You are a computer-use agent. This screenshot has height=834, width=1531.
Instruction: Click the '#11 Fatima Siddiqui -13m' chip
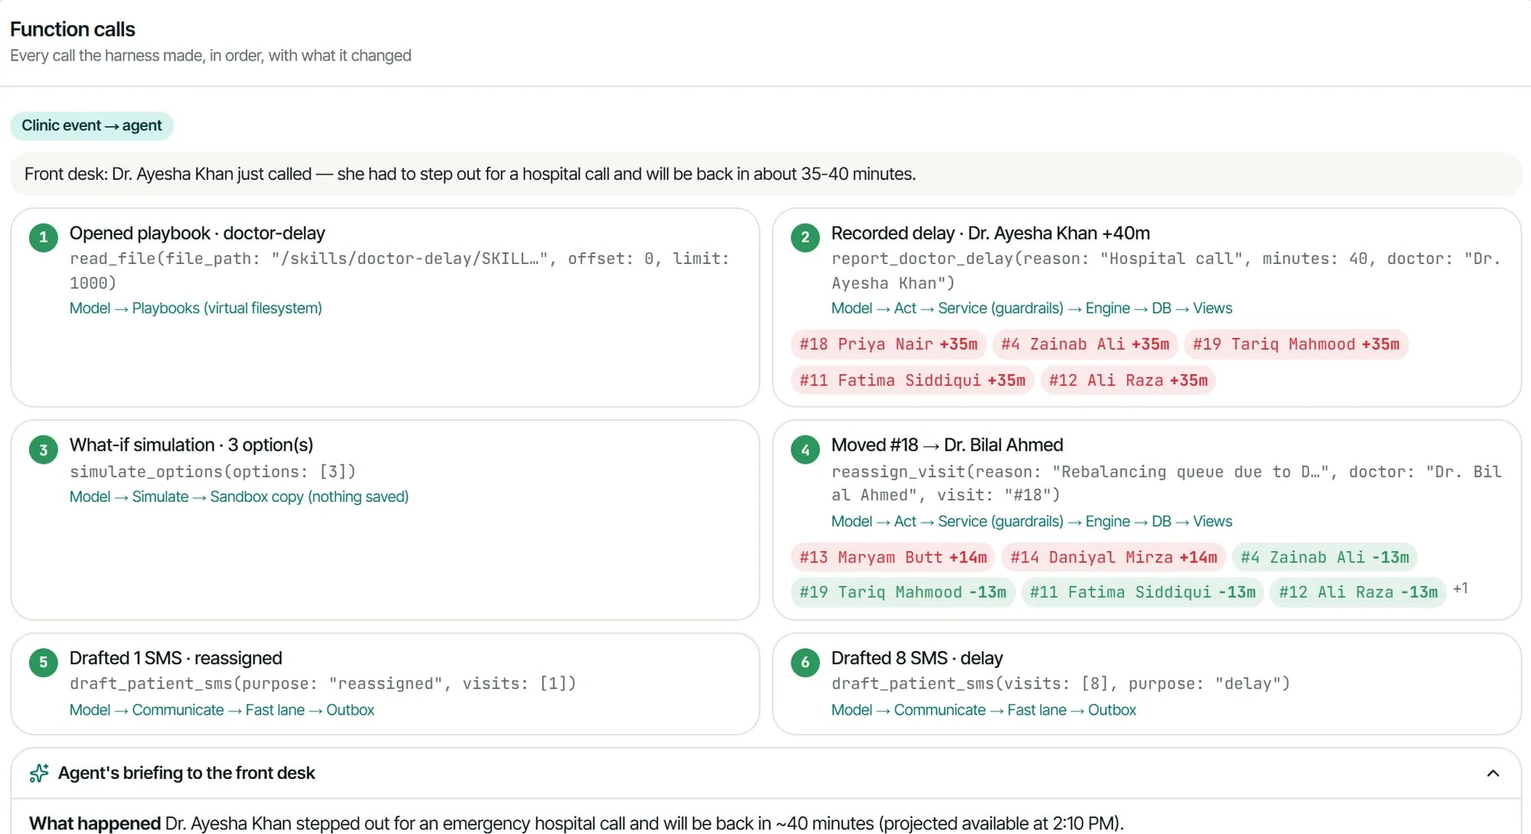click(x=1142, y=592)
